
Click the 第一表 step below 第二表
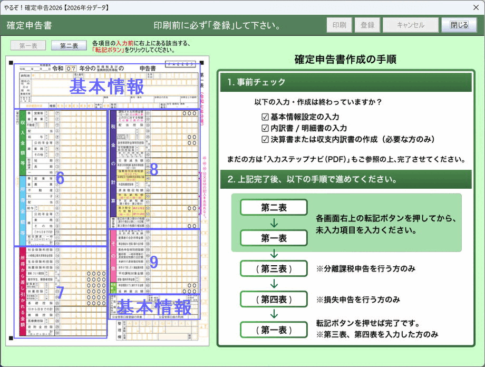[x=274, y=238]
